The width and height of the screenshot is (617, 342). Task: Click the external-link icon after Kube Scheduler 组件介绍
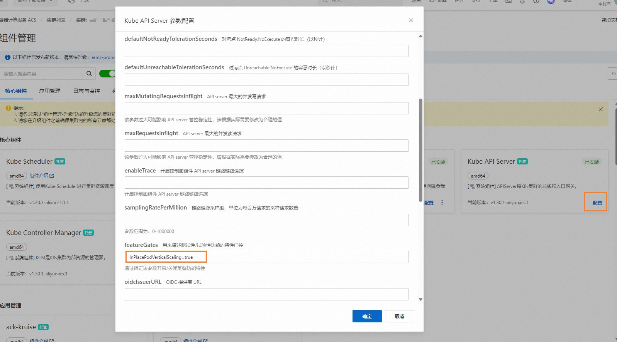52,176
